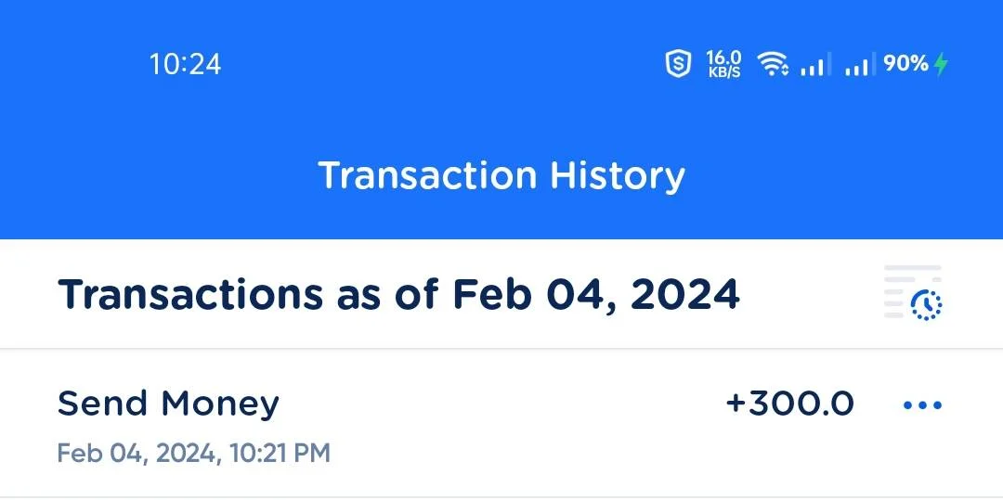Tap the green charging bolt icon
Image resolution: width=1003 pixels, height=500 pixels.
(x=940, y=65)
